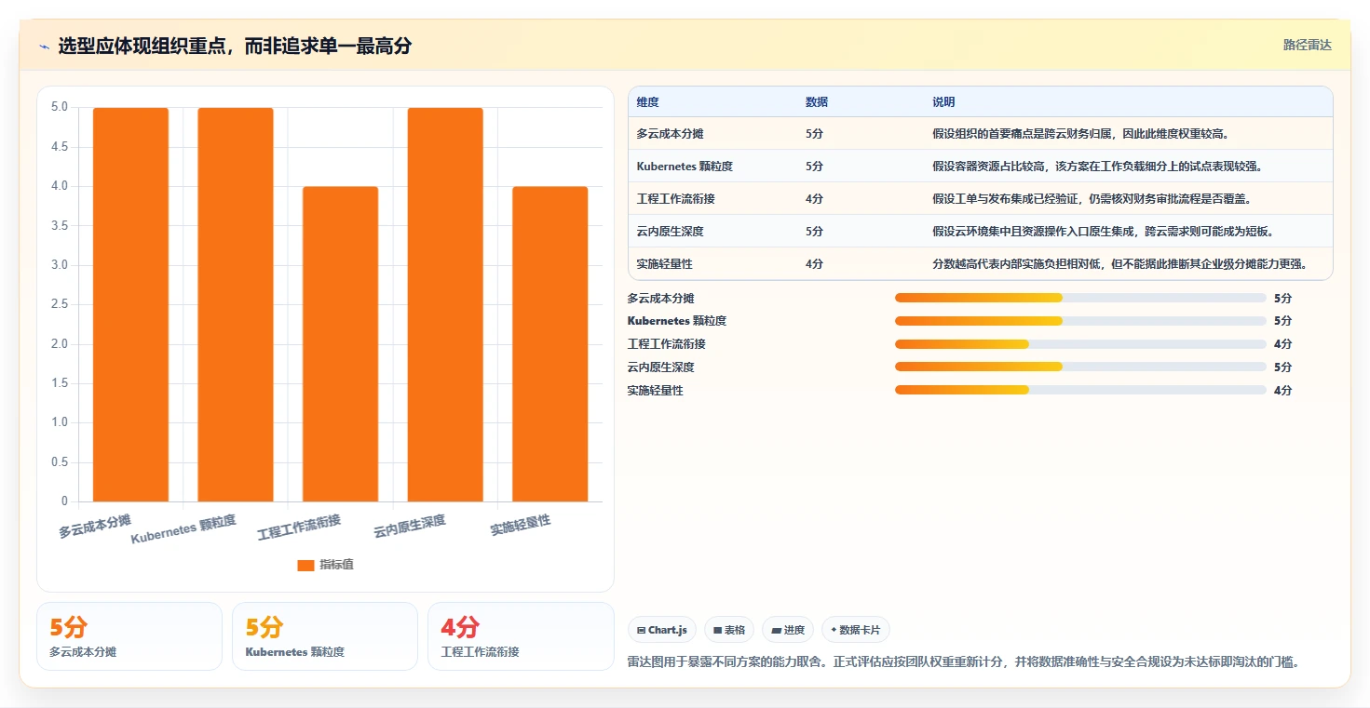Click the 实施轻量性 progress bar
Screen dimensions: 1370x708
(x=1080, y=391)
